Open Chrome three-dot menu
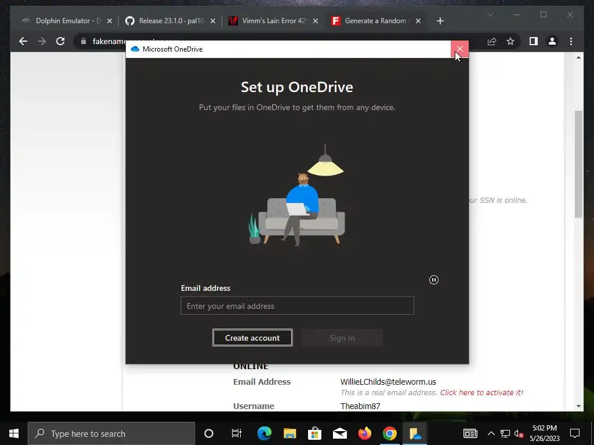594x445 pixels. click(571, 41)
